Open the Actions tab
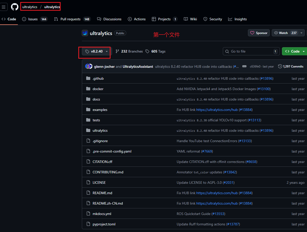The width and height of the screenshot is (307, 232). [137, 19]
